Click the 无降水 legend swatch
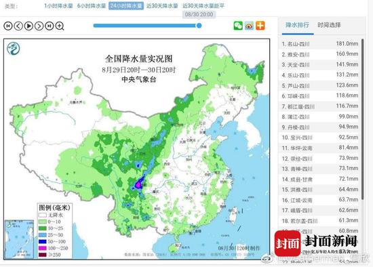 coord(43,215)
